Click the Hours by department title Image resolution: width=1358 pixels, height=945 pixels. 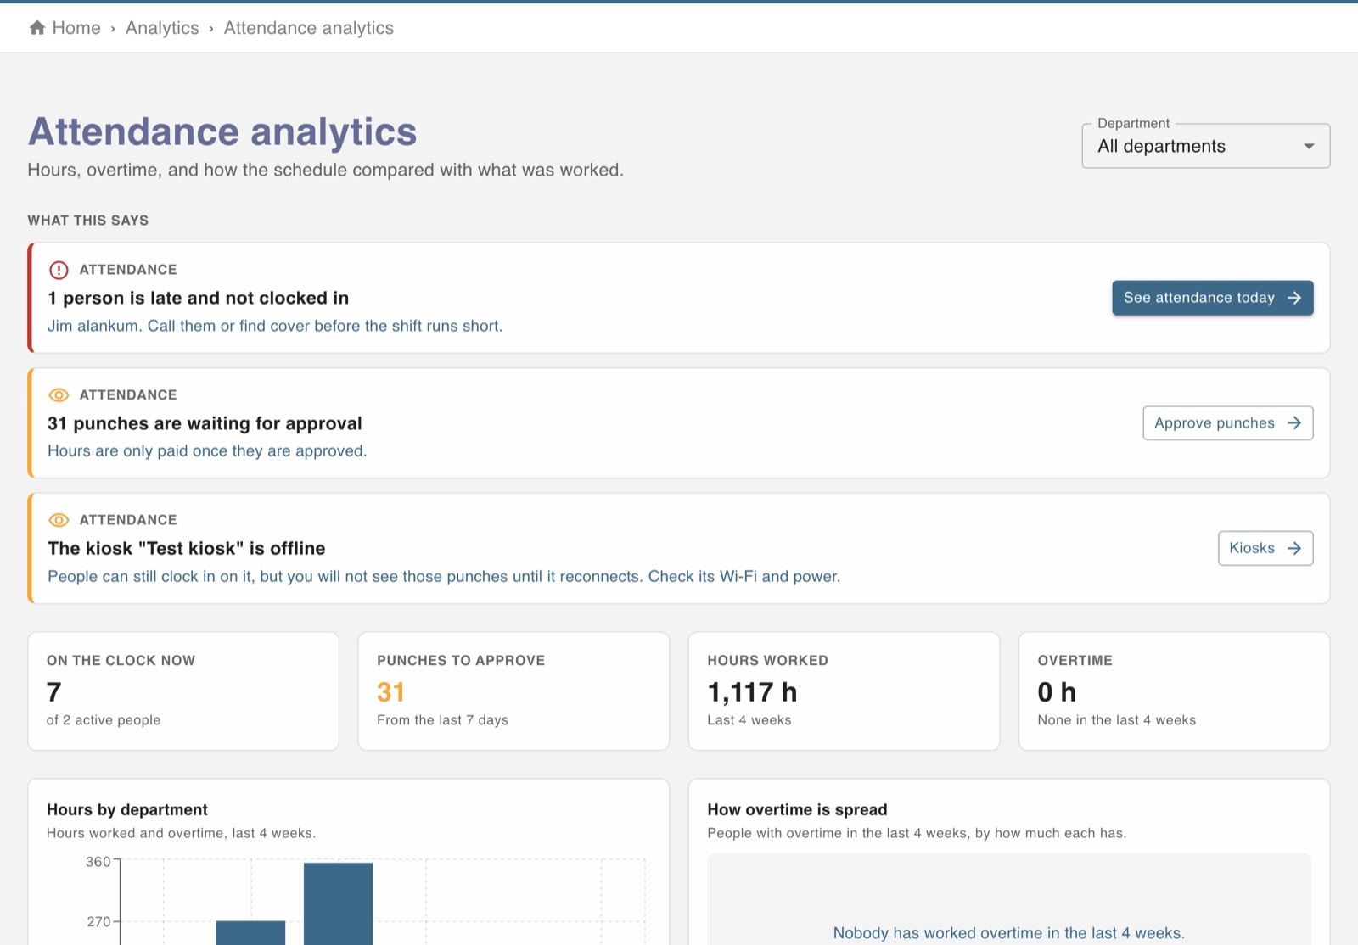coord(127,809)
